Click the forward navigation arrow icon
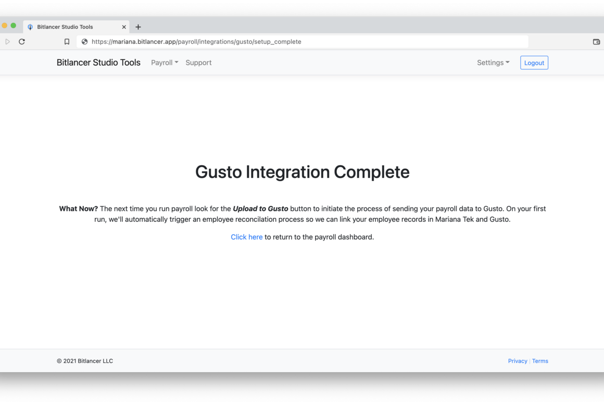The image size is (604, 405). click(x=7, y=42)
